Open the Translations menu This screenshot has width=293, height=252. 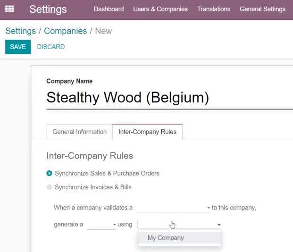[x=214, y=9]
